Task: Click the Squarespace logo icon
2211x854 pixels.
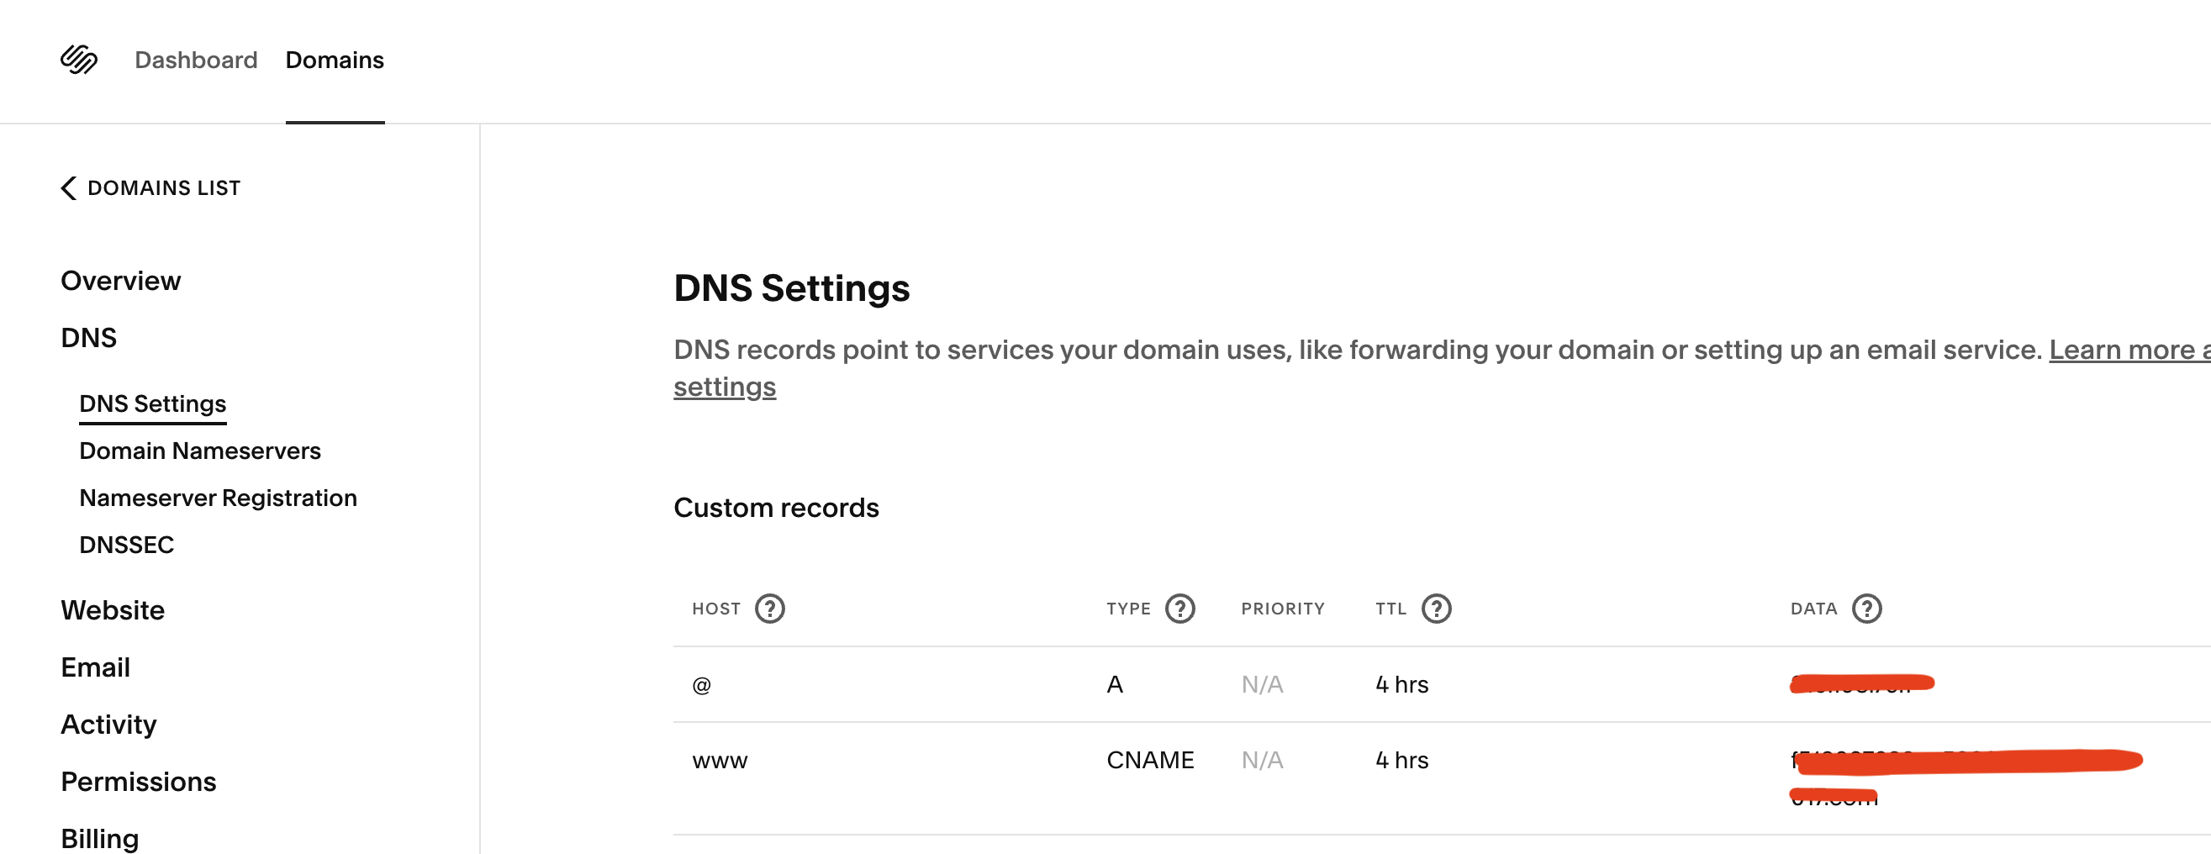Action: tap(79, 60)
